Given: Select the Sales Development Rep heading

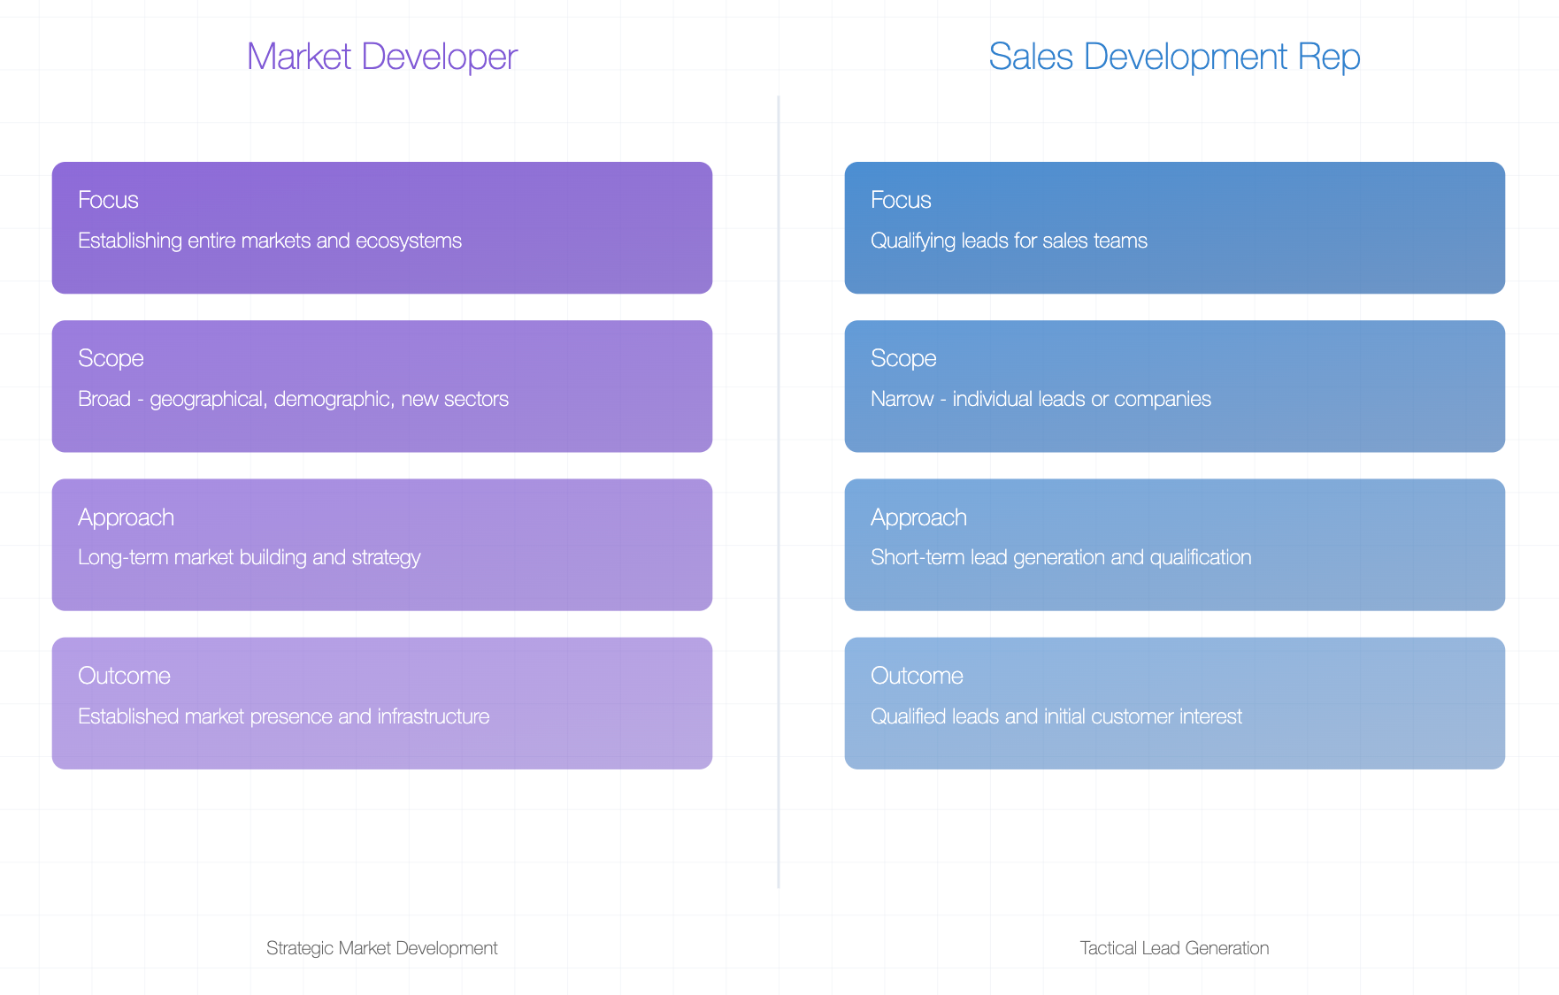Looking at the screenshot, I should 1174,57.
